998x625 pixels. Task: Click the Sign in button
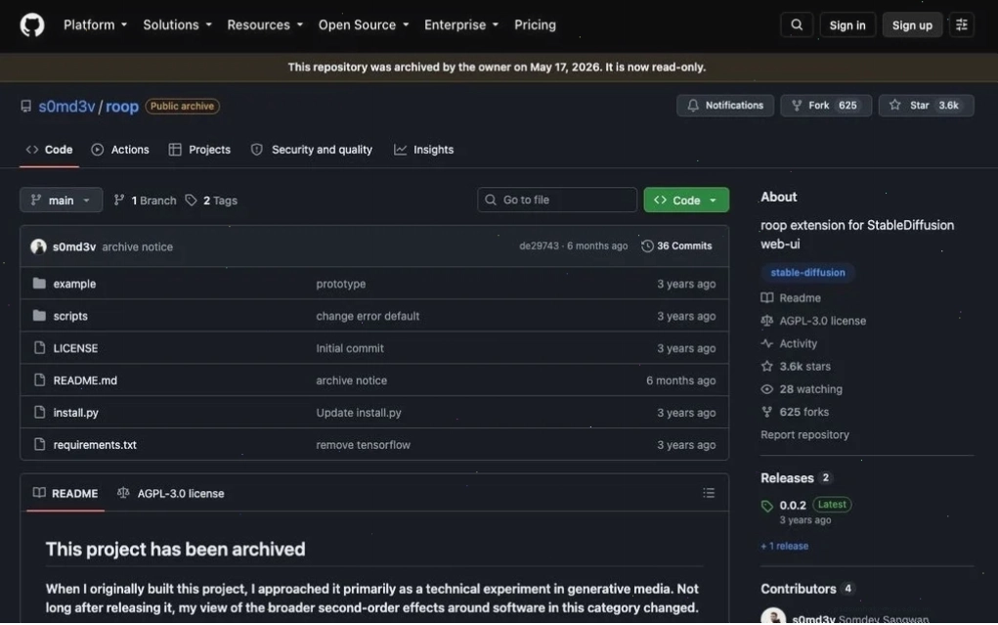847,24
